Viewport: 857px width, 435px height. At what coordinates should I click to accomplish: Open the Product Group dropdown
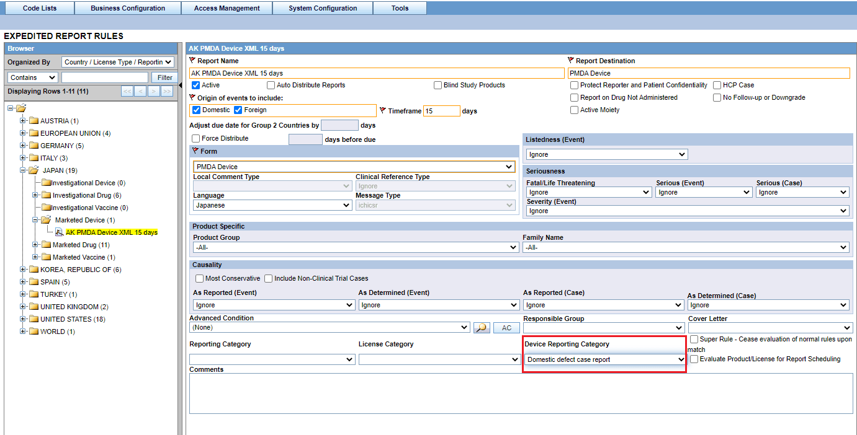point(356,247)
